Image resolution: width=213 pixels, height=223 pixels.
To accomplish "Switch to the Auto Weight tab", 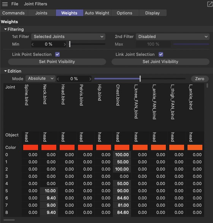I will [x=97, y=13].
